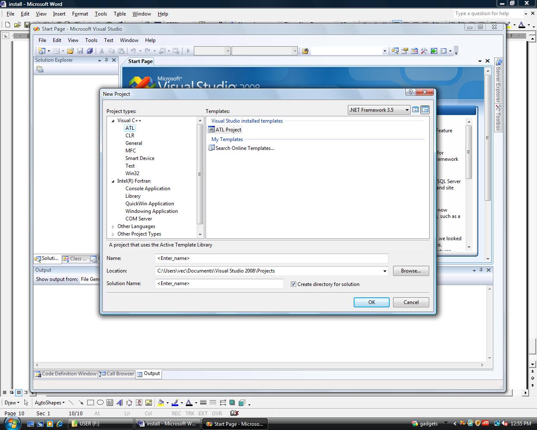Switch to Code Definition Window tab
Screen dimensions: 537x430
66,374
